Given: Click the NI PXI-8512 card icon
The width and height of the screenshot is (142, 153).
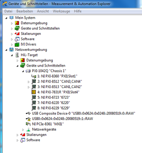Looking at the screenshot, I should (x=34, y=81).
